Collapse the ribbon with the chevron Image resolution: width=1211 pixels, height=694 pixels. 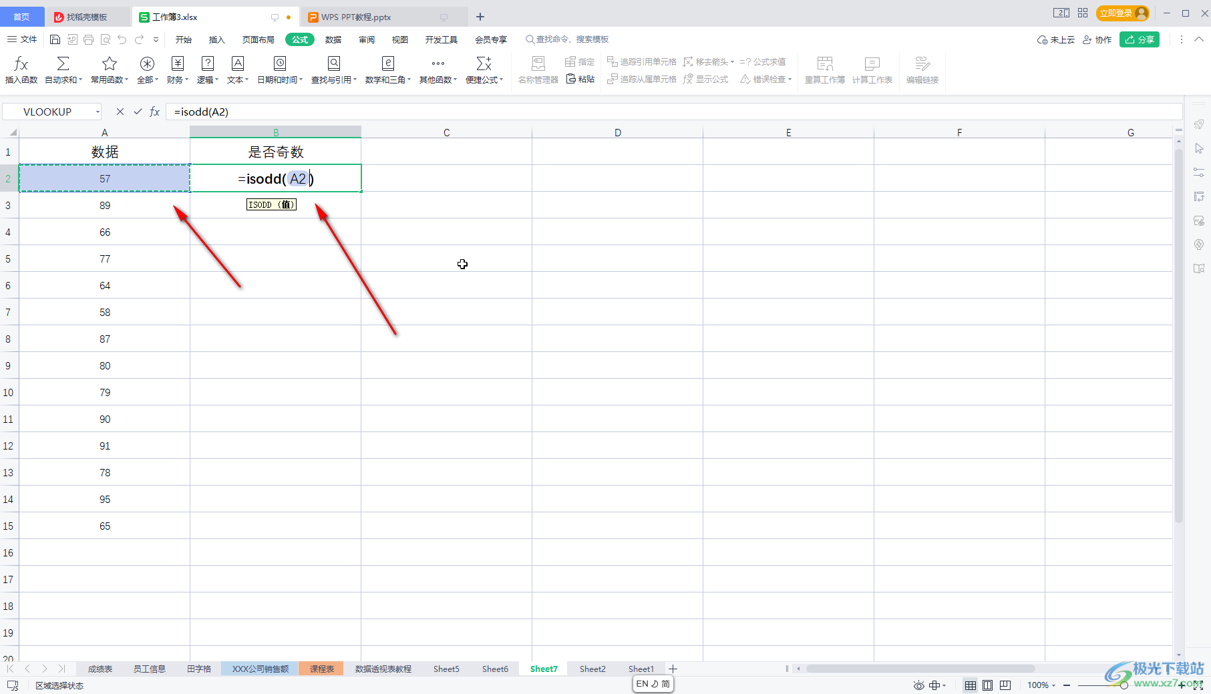1199,39
